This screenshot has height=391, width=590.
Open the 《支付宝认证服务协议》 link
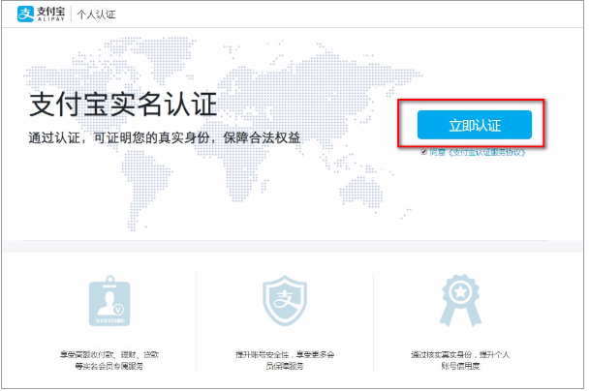point(484,152)
